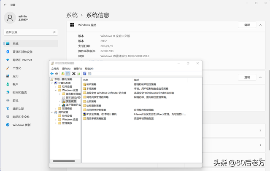Select 软件设置 node under 用户配置
This screenshot has height=171, width=270.
tap(67, 116)
